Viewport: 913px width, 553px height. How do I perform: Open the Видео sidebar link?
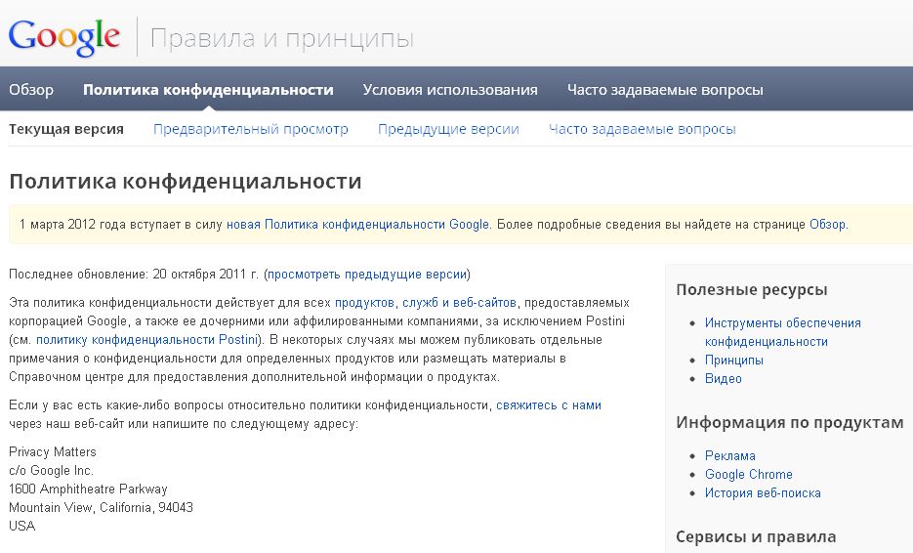pyautogui.click(x=724, y=378)
